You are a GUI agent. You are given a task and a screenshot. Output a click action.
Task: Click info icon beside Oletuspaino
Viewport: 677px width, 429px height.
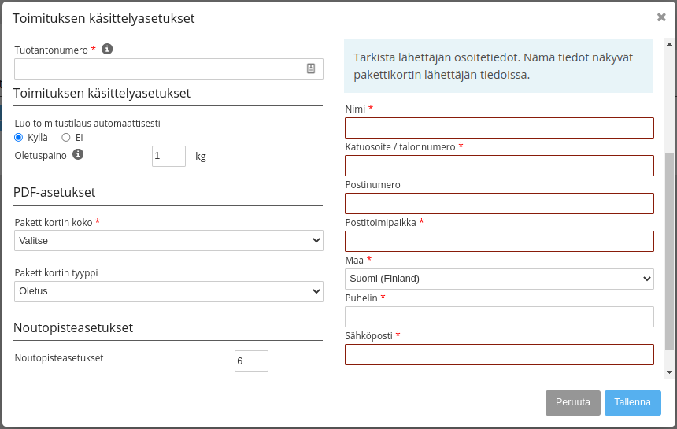(78, 154)
